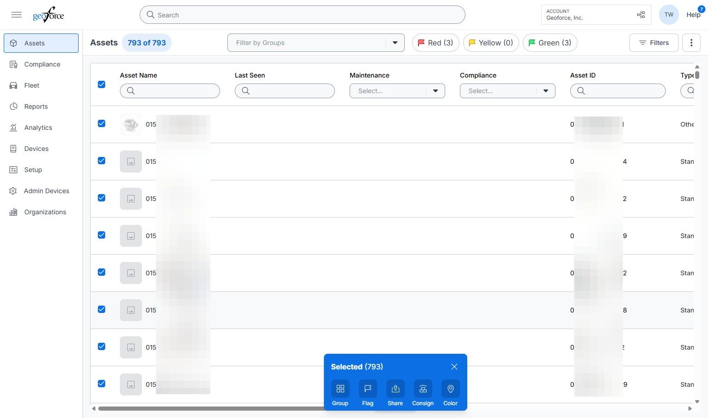Toggle the select-all checkbox in table header
The image size is (708, 418).
[x=102, y=84]
